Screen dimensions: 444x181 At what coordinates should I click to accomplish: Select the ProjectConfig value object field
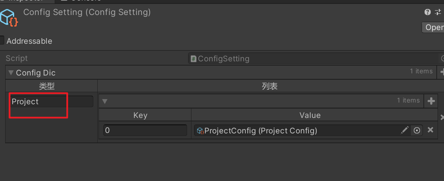coord(297,130)
